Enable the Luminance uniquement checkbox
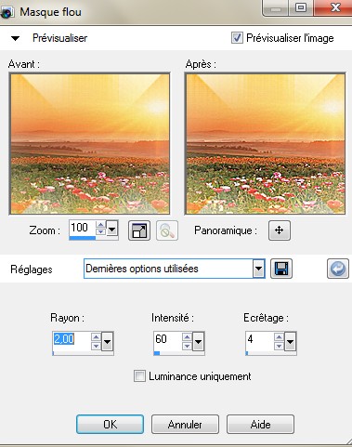352x447 pixels. 139,376
